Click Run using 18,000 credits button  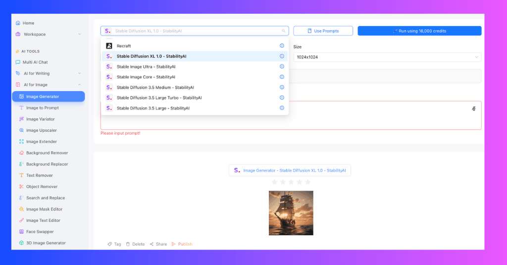[x=419, y=31]
